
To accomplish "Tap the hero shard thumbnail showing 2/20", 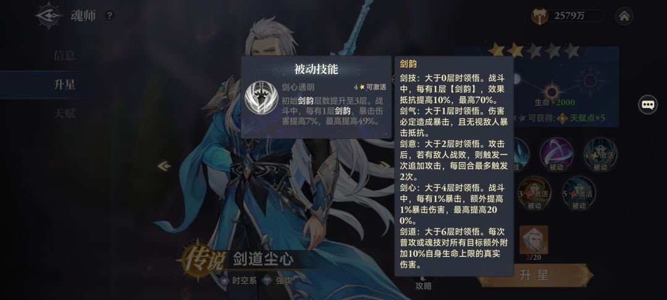I will pyautogui.click(x=534, y=240).
